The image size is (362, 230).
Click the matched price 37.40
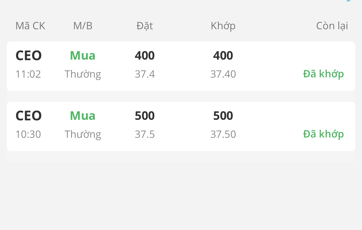[x=223, y=74]
